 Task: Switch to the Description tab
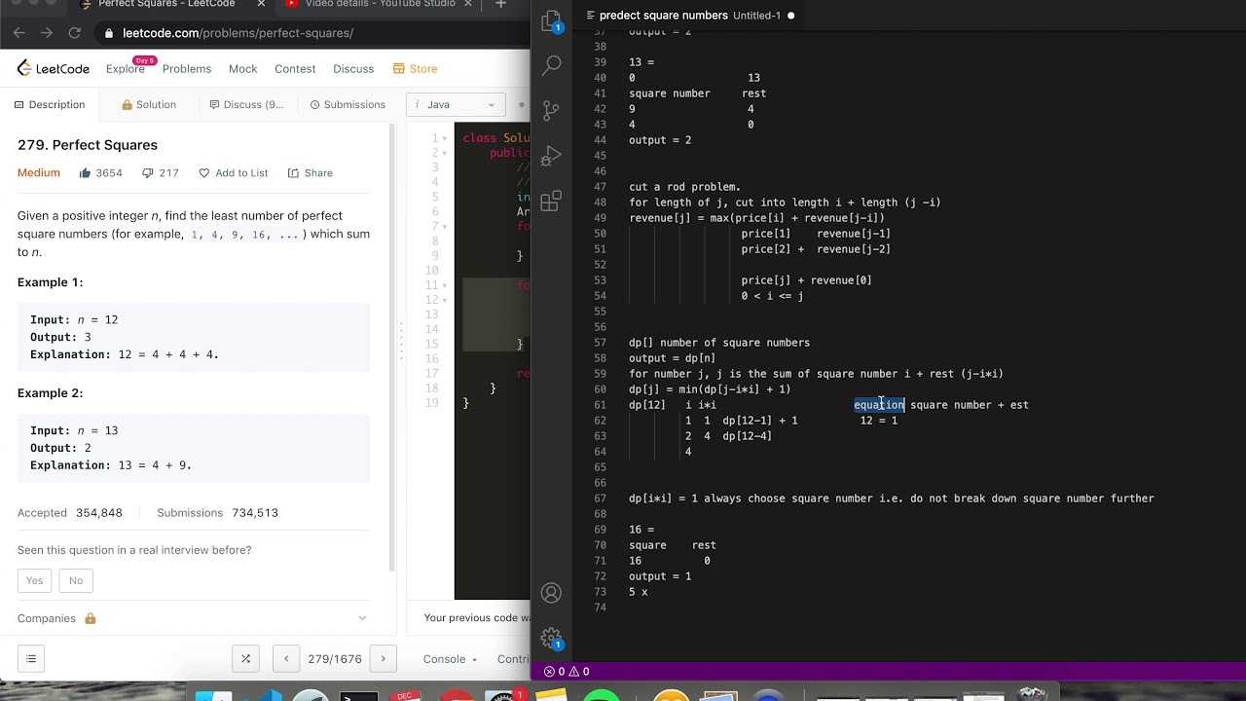pos(50,104)
